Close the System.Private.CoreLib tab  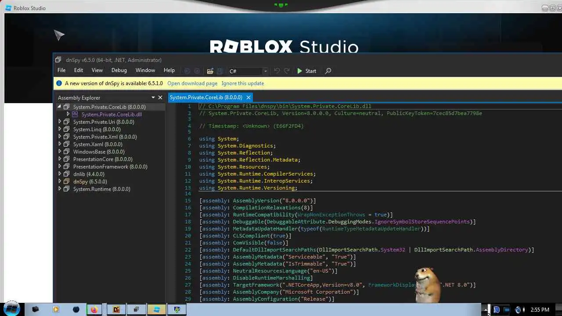pyautogui.click(x=248, y=97)
